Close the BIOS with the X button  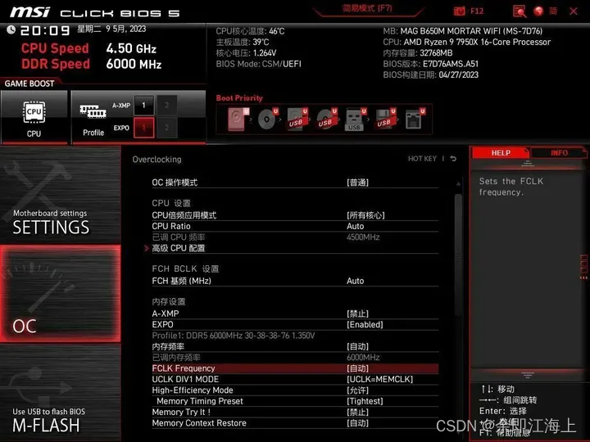tap(574, 11)
